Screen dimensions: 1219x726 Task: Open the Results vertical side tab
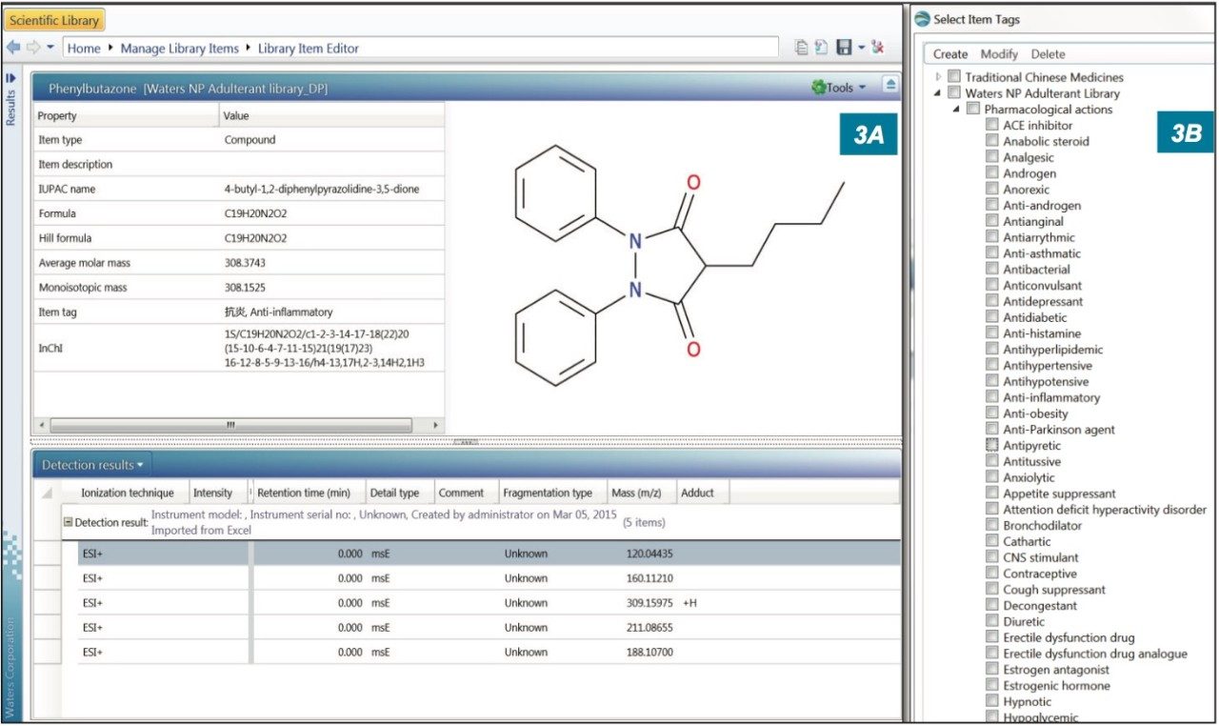point(11,108)
